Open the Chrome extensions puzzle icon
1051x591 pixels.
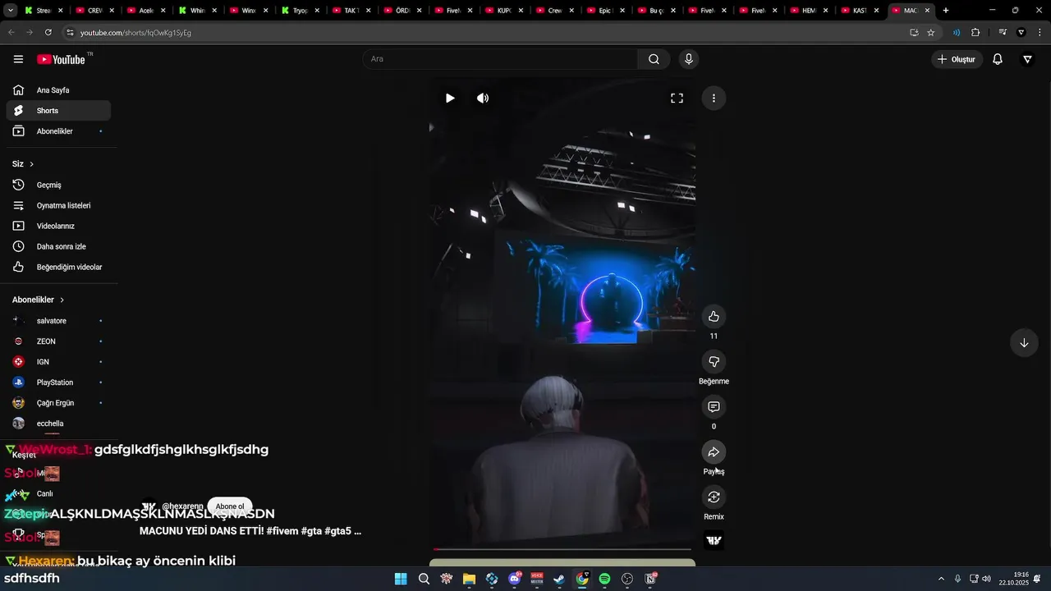(975, 32)
